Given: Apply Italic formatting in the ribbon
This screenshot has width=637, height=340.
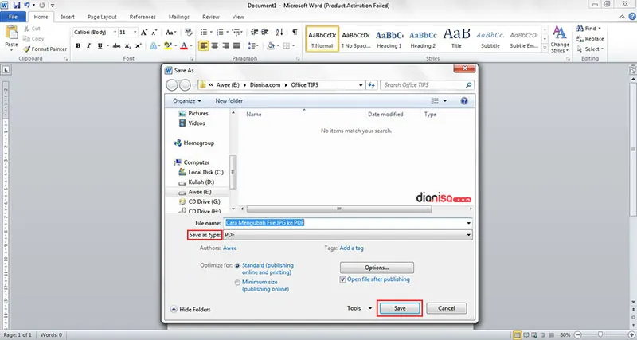Looking at the screenshot, I should pyautogui.click(x=89, y=46).
